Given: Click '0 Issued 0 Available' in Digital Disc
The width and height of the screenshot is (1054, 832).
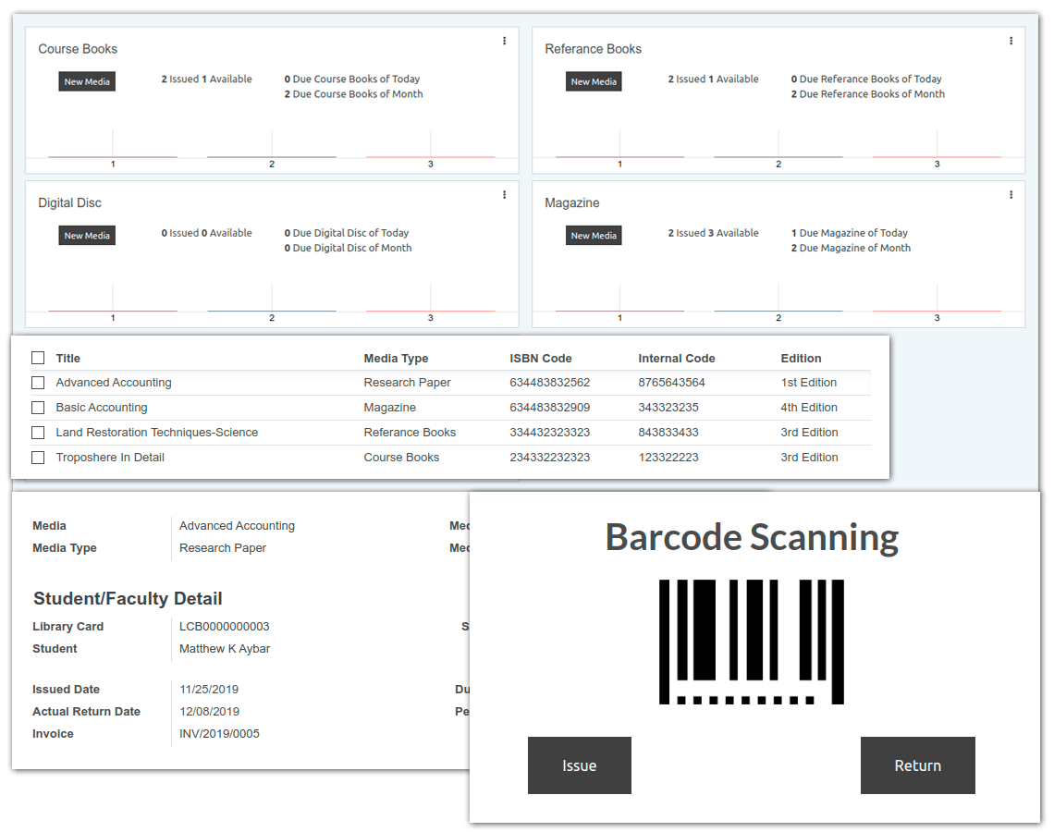Looking at the screenshot, I should point(206,233).
